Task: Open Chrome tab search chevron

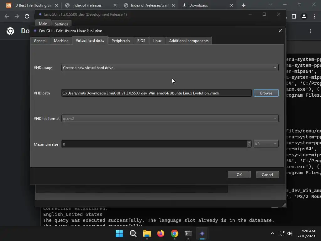Action: click(x=271, y=4)
